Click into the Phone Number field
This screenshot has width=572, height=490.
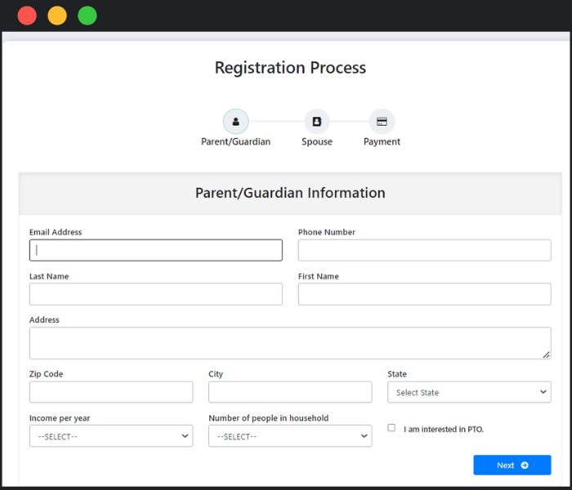[x=424, y=251]
